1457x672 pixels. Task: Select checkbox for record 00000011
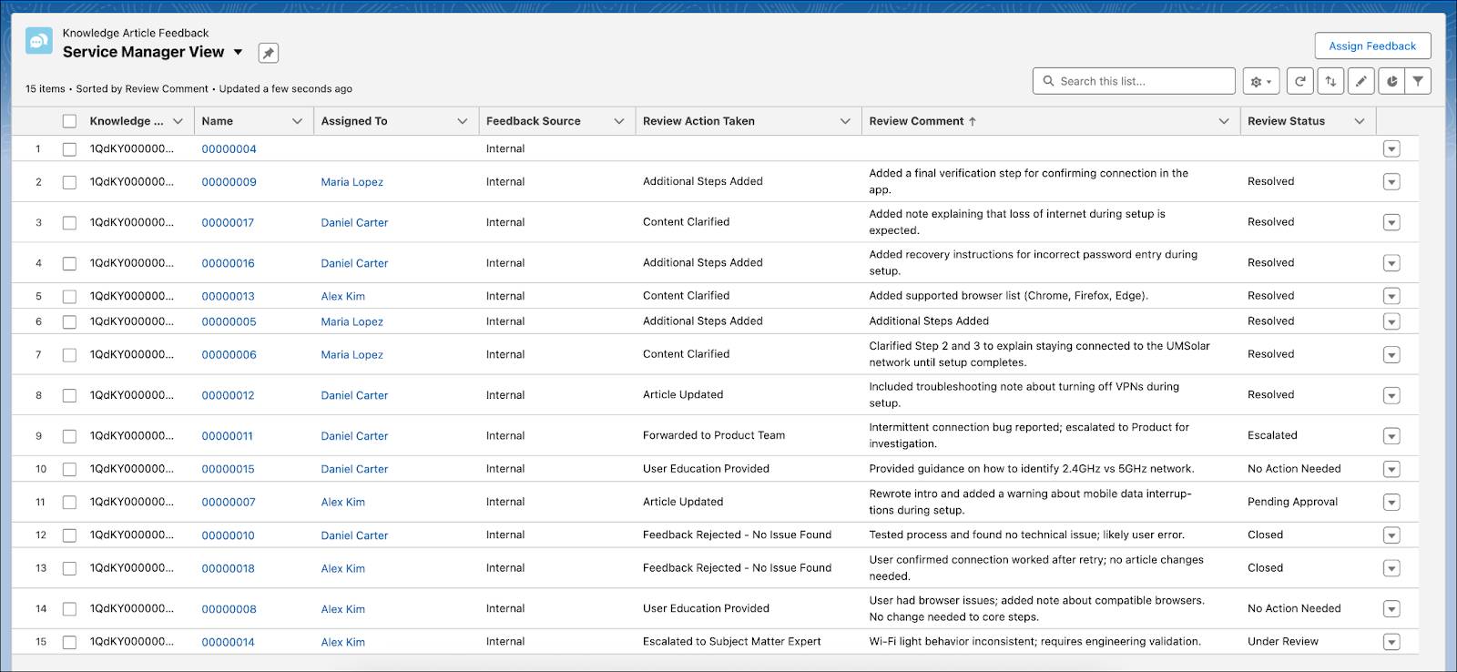69,436
